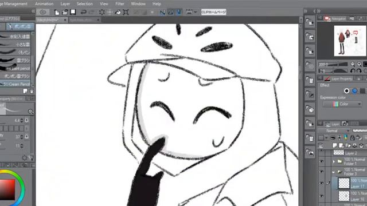Click the Navigator zoom in magnifier
367x206 pixels.
point(359,64)
